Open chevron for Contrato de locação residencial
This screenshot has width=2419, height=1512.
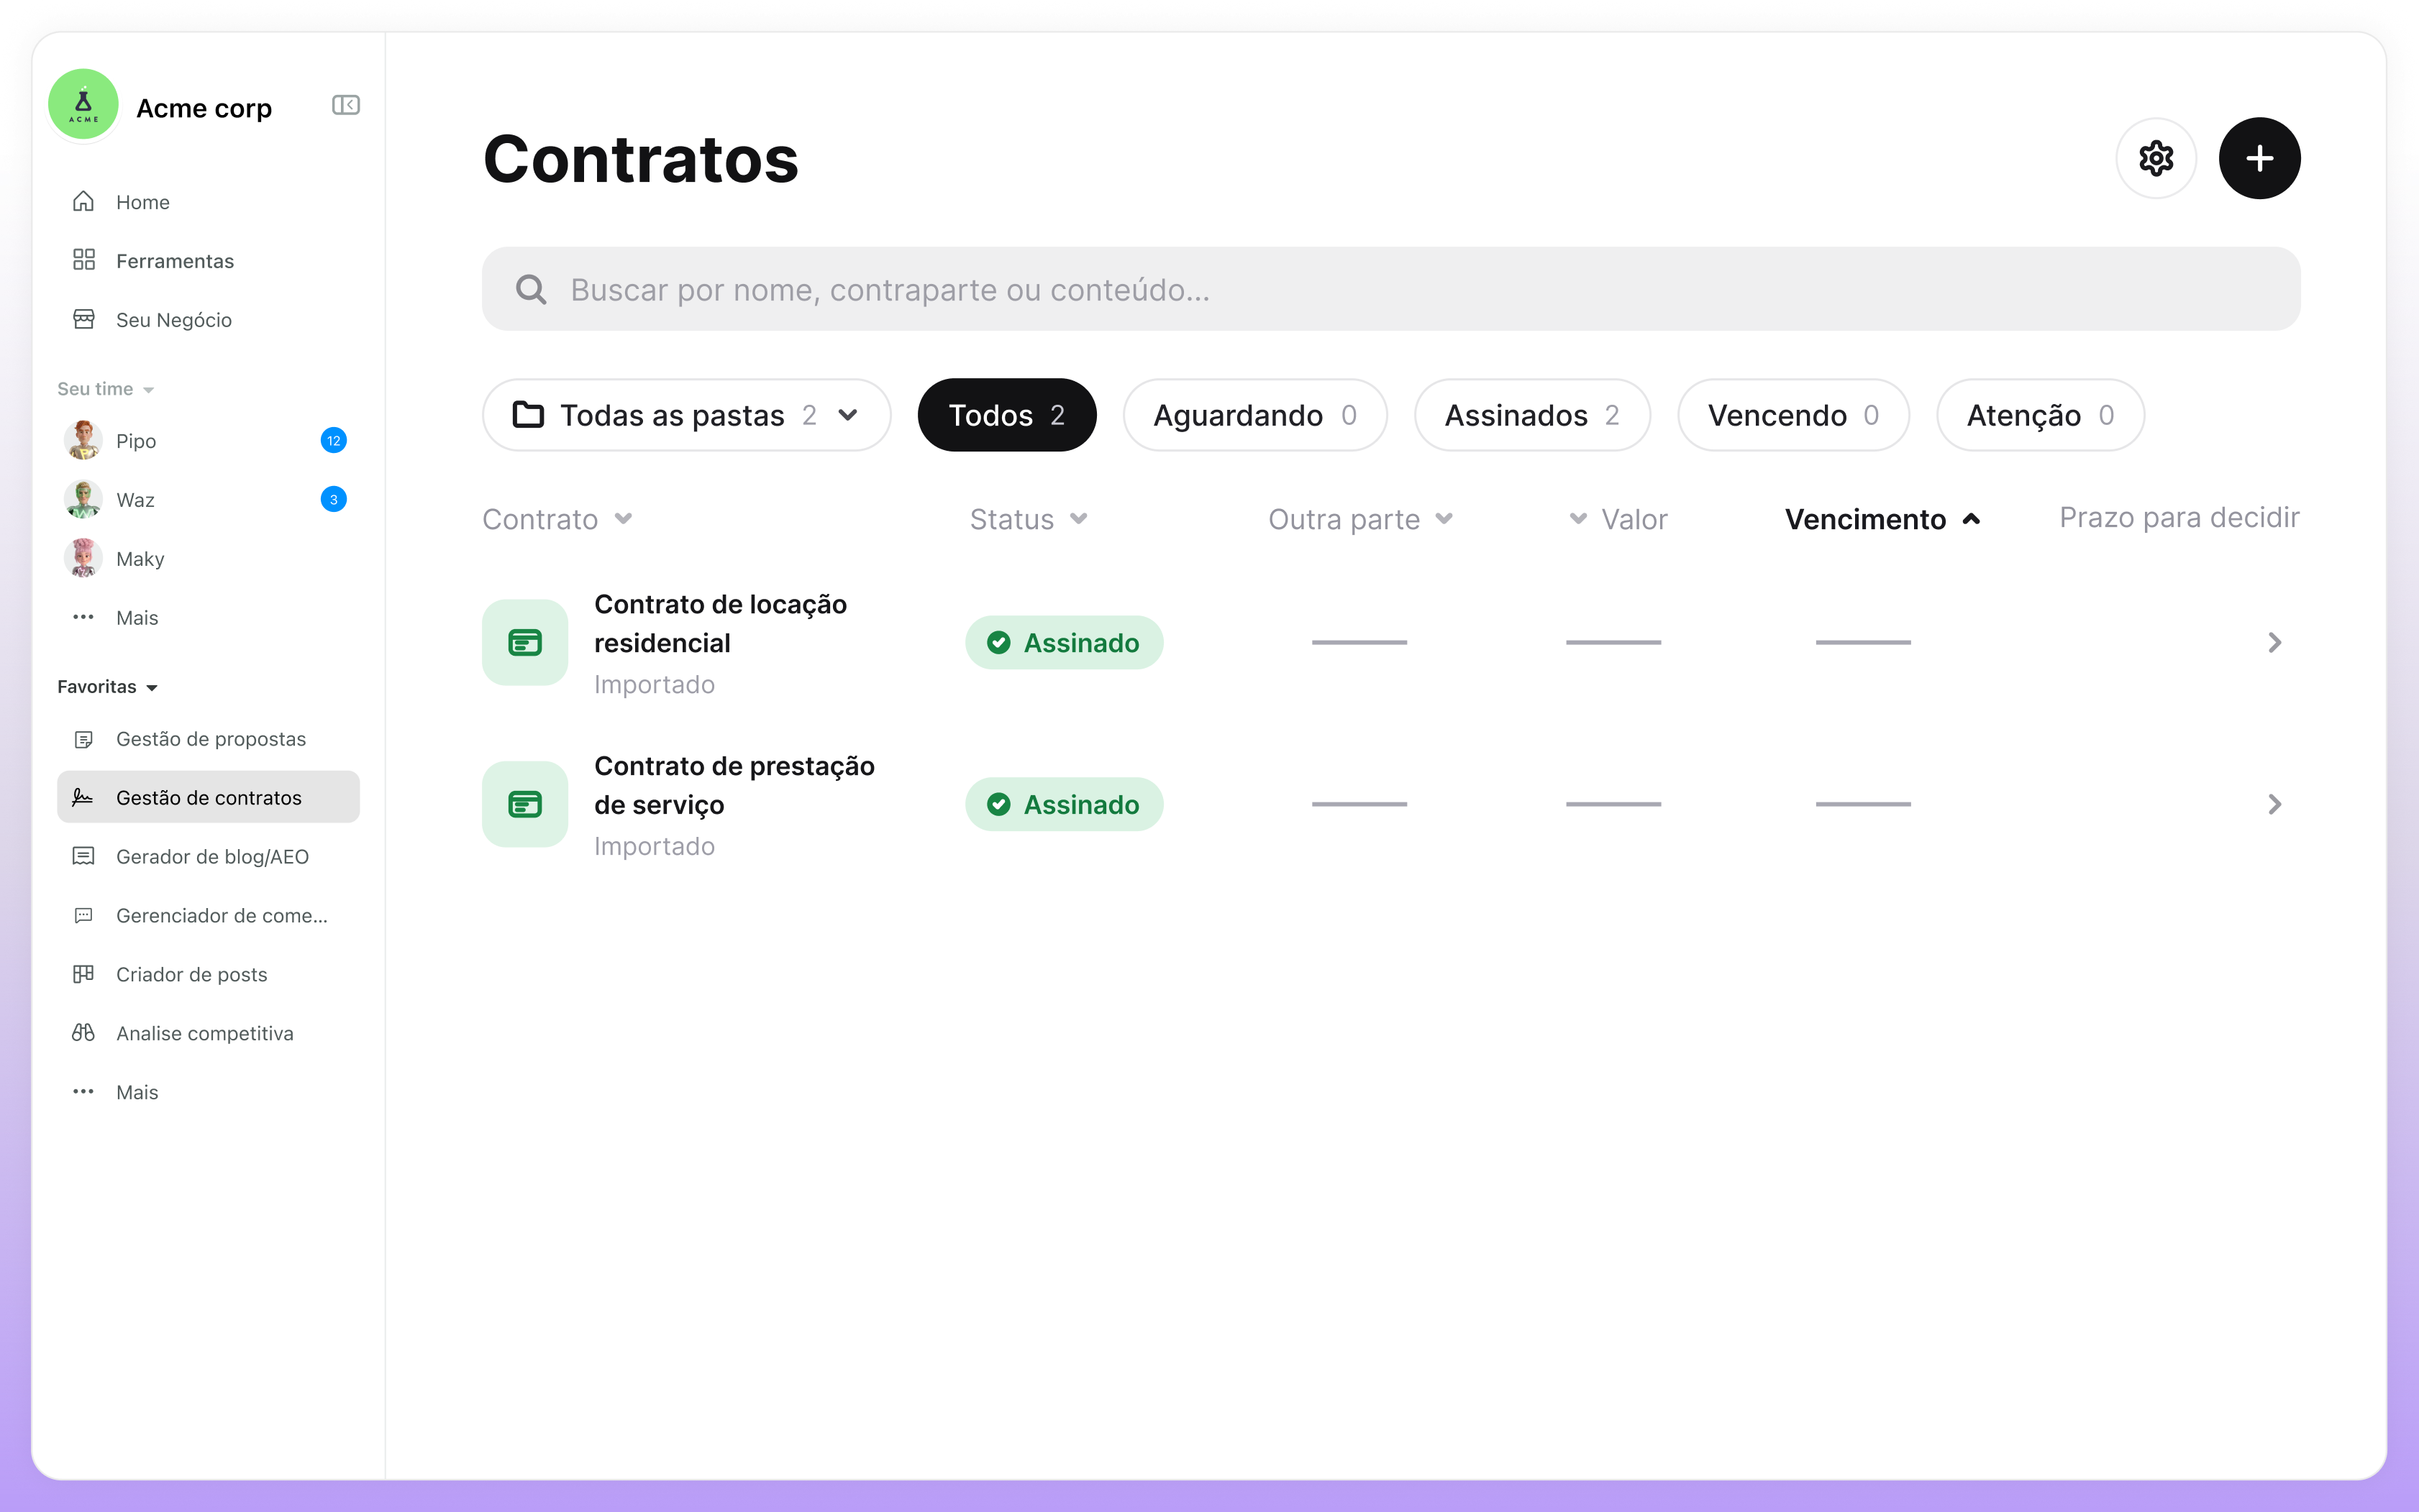pyautogui.click(x=2274, y=642)
